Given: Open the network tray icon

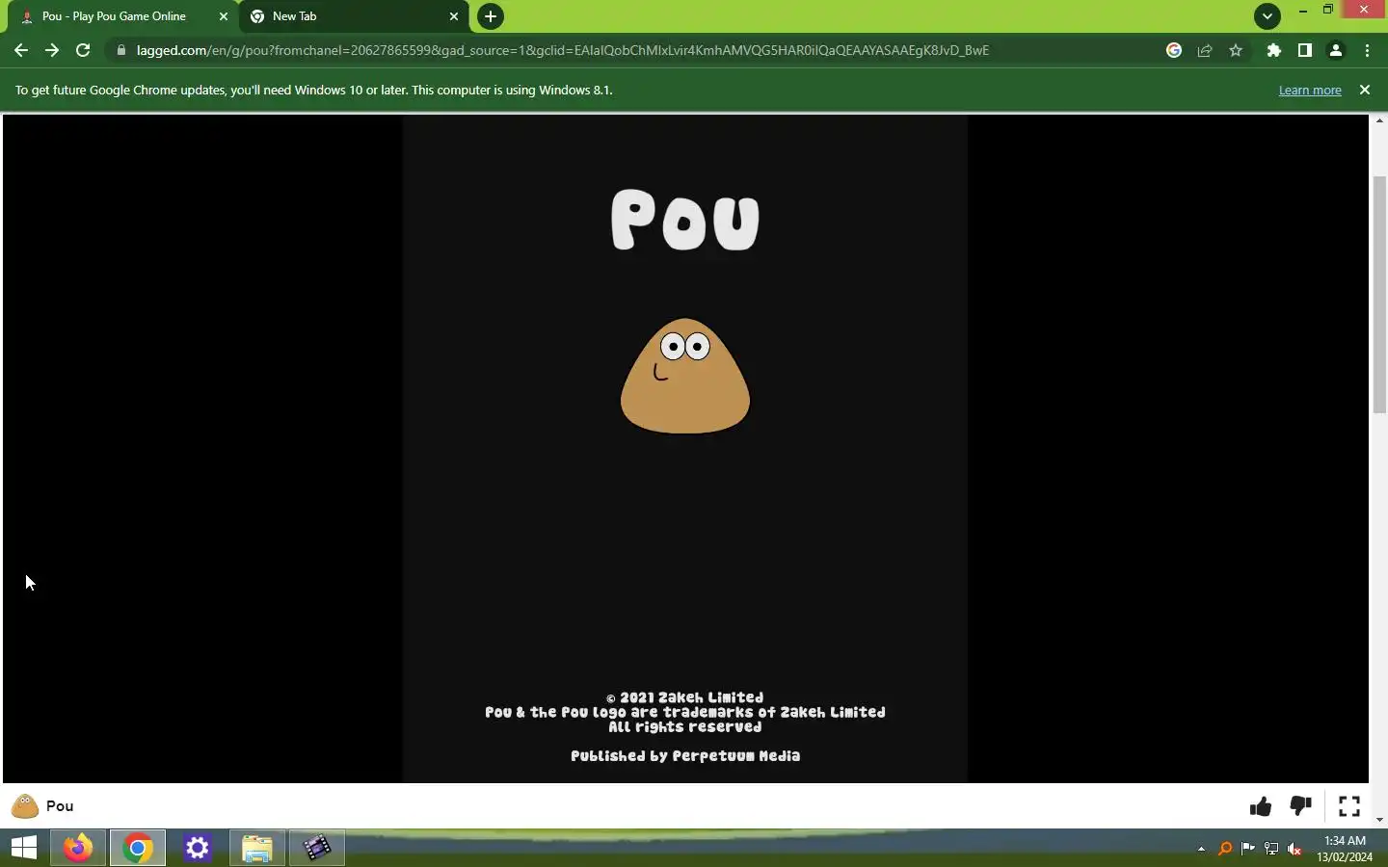Looking at the screenshot, I should click(x=1271, y=849).
